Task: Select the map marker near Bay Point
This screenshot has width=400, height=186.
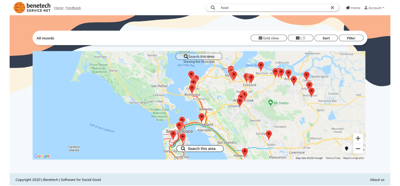Action: pyautogui.click(x=261, y=67)
